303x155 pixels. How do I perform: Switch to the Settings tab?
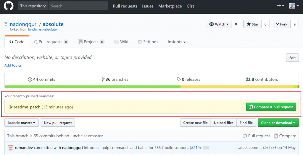coord(148,42)
